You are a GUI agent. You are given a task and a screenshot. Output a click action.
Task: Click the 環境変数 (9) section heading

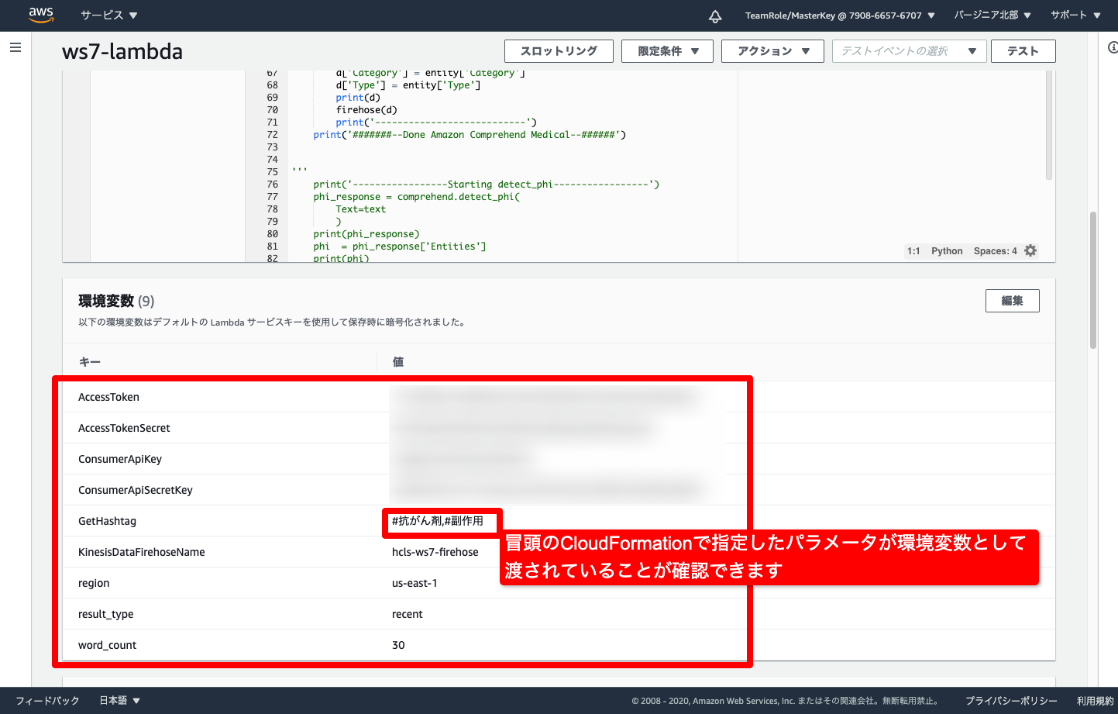point(116,301)
